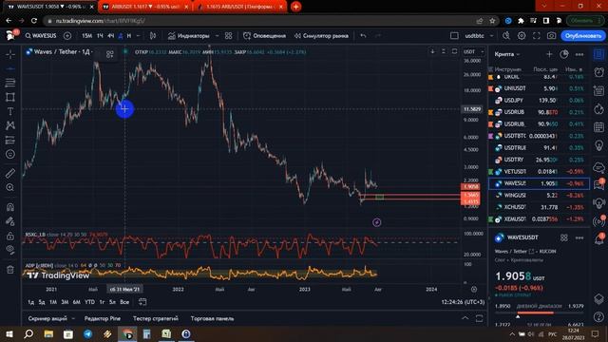Viewport: 608px width, 342px height.
Task: Switch to 4Ч timeframe
Action: (x=111, y=36)
